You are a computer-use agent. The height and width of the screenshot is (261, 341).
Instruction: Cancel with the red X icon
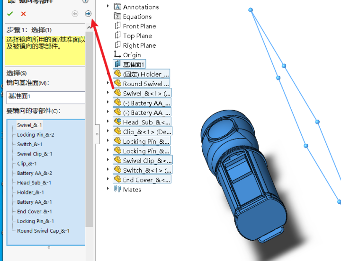(x=23, y=14)
